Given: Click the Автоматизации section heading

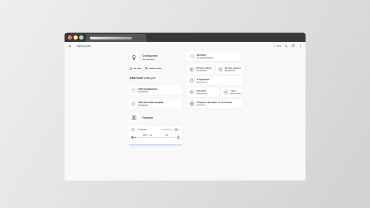Looking at the screenshot, I should pyautogui.click(x=142, y=78).
